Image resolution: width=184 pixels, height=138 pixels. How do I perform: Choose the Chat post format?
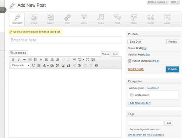click(x=117, y=19)
